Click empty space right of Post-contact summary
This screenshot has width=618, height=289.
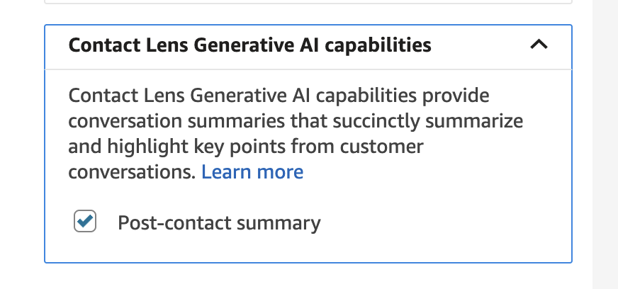439,223
